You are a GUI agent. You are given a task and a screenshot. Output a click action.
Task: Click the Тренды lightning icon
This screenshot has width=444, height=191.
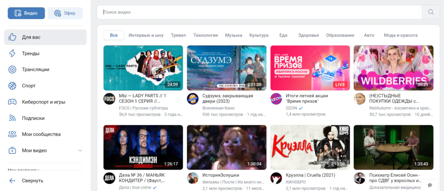coord(12,53)
